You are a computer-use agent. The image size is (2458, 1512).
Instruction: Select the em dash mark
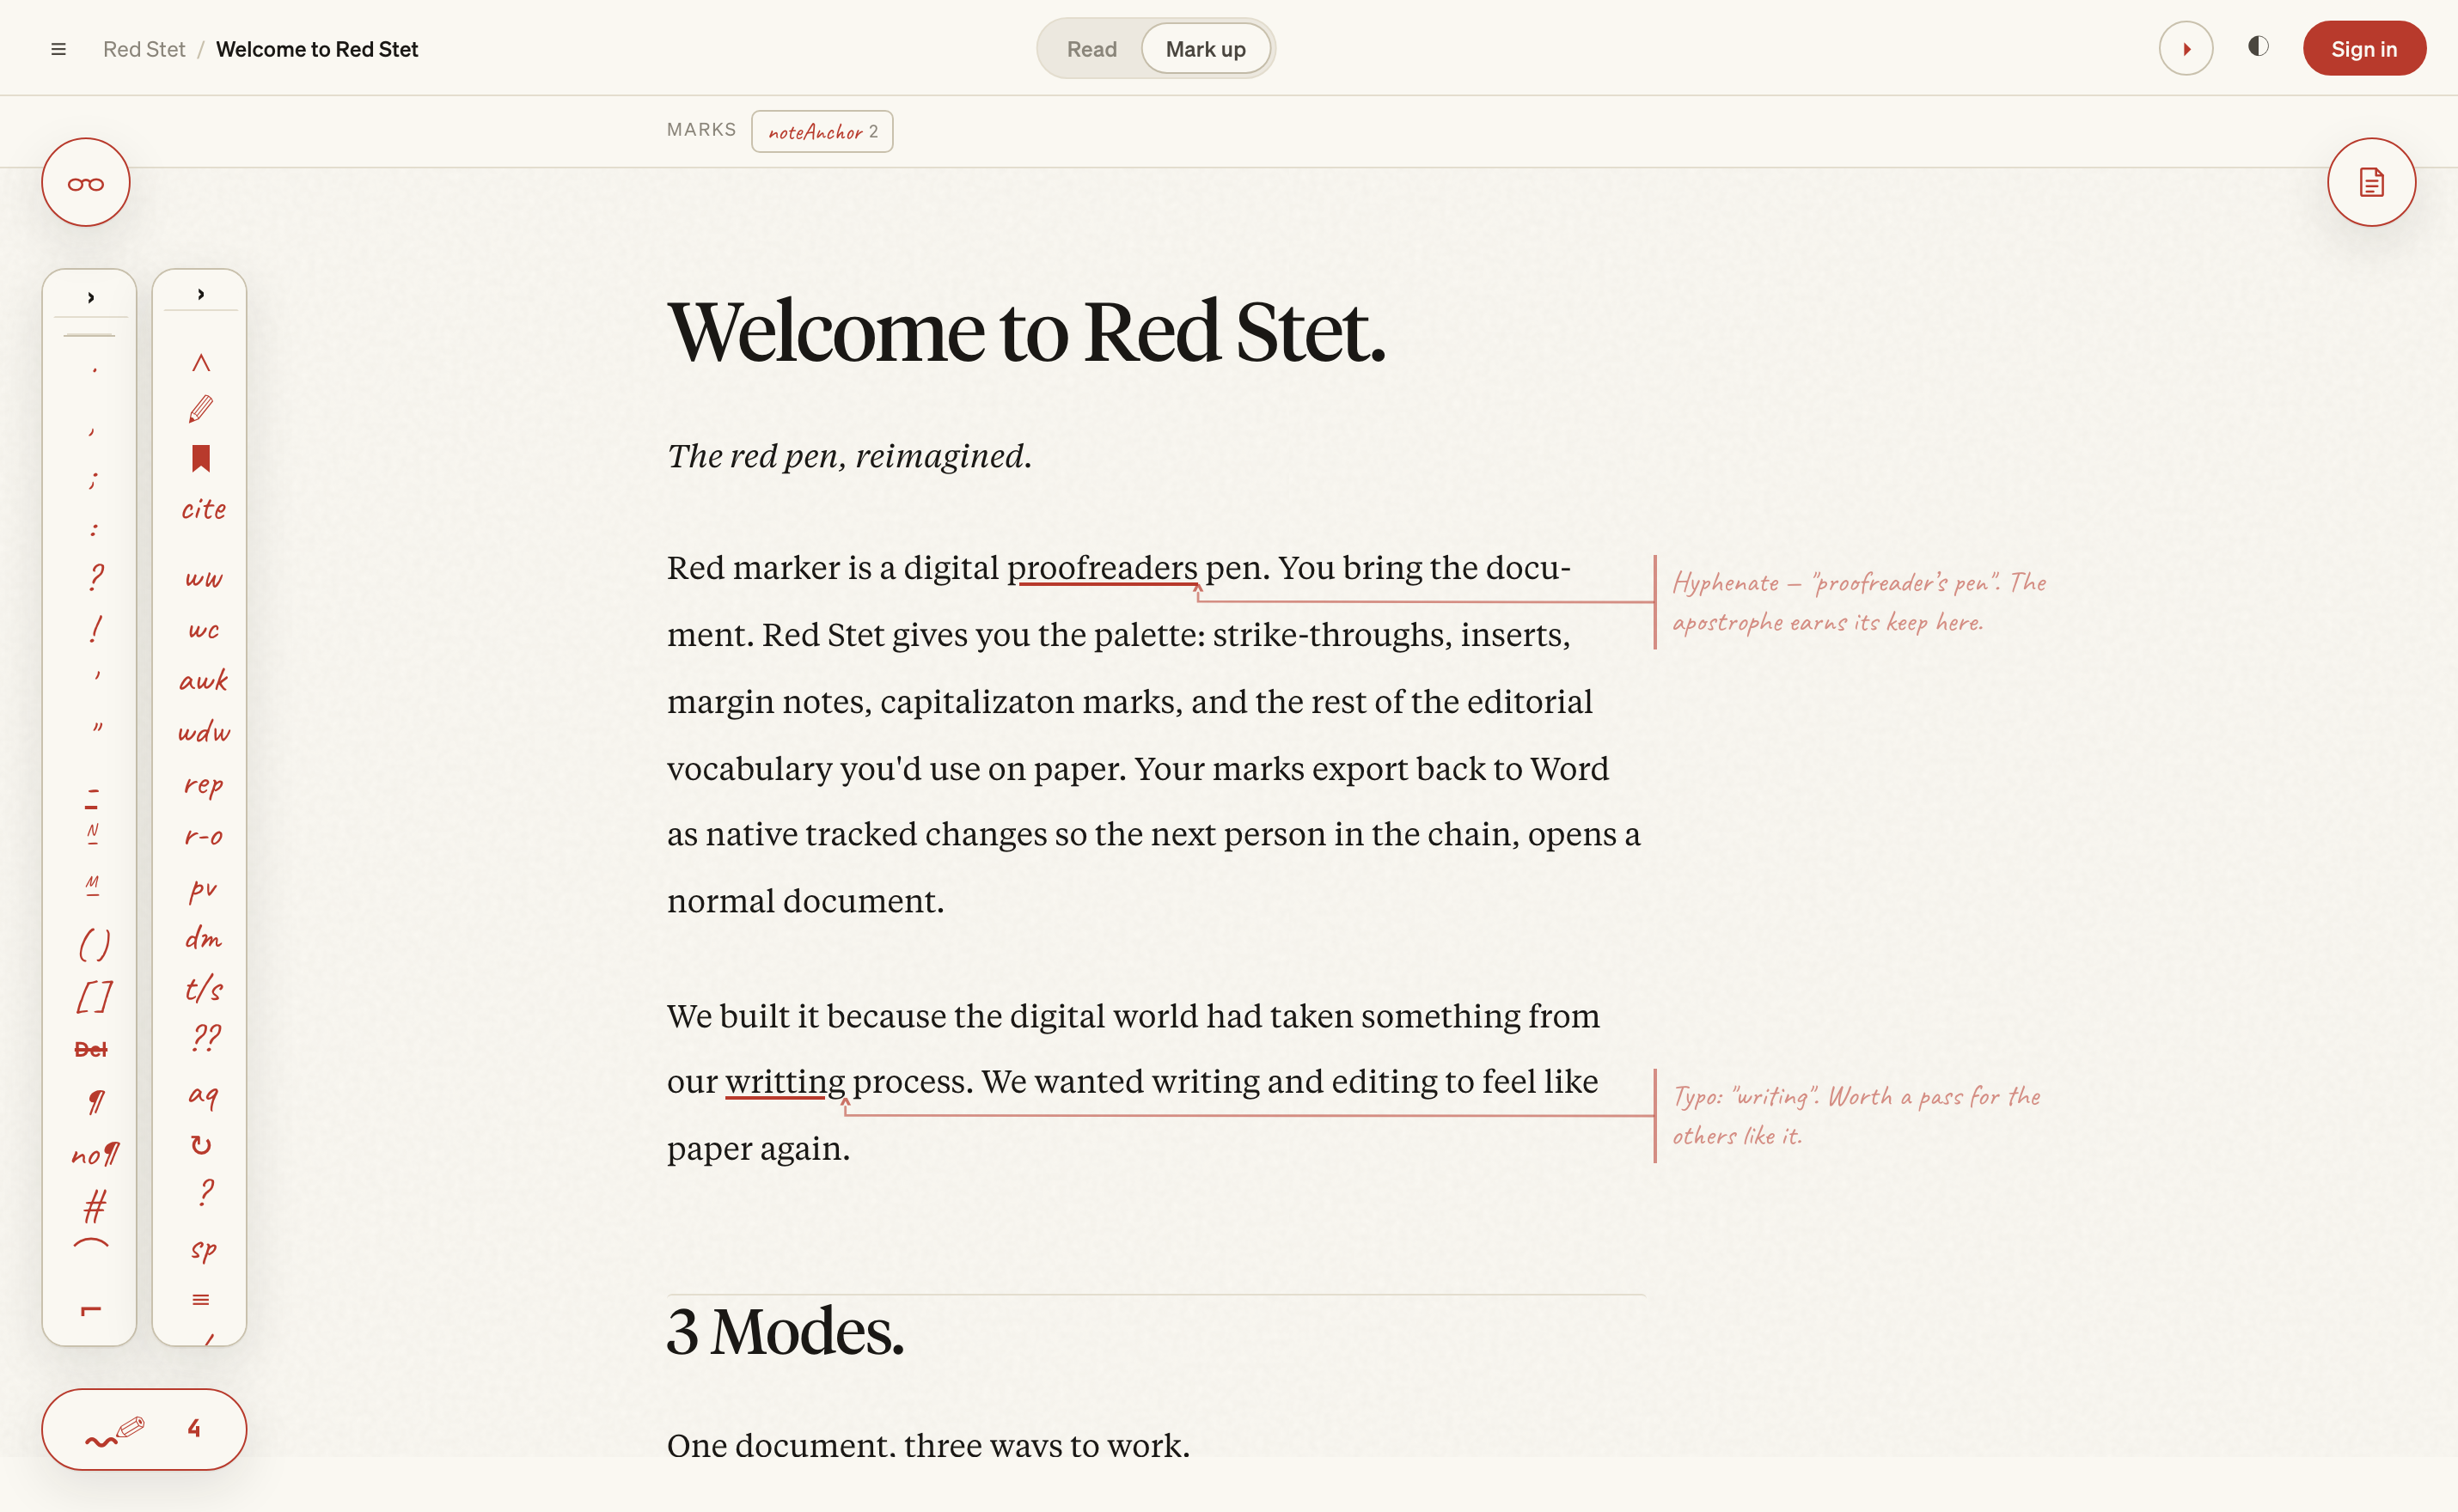92,884
